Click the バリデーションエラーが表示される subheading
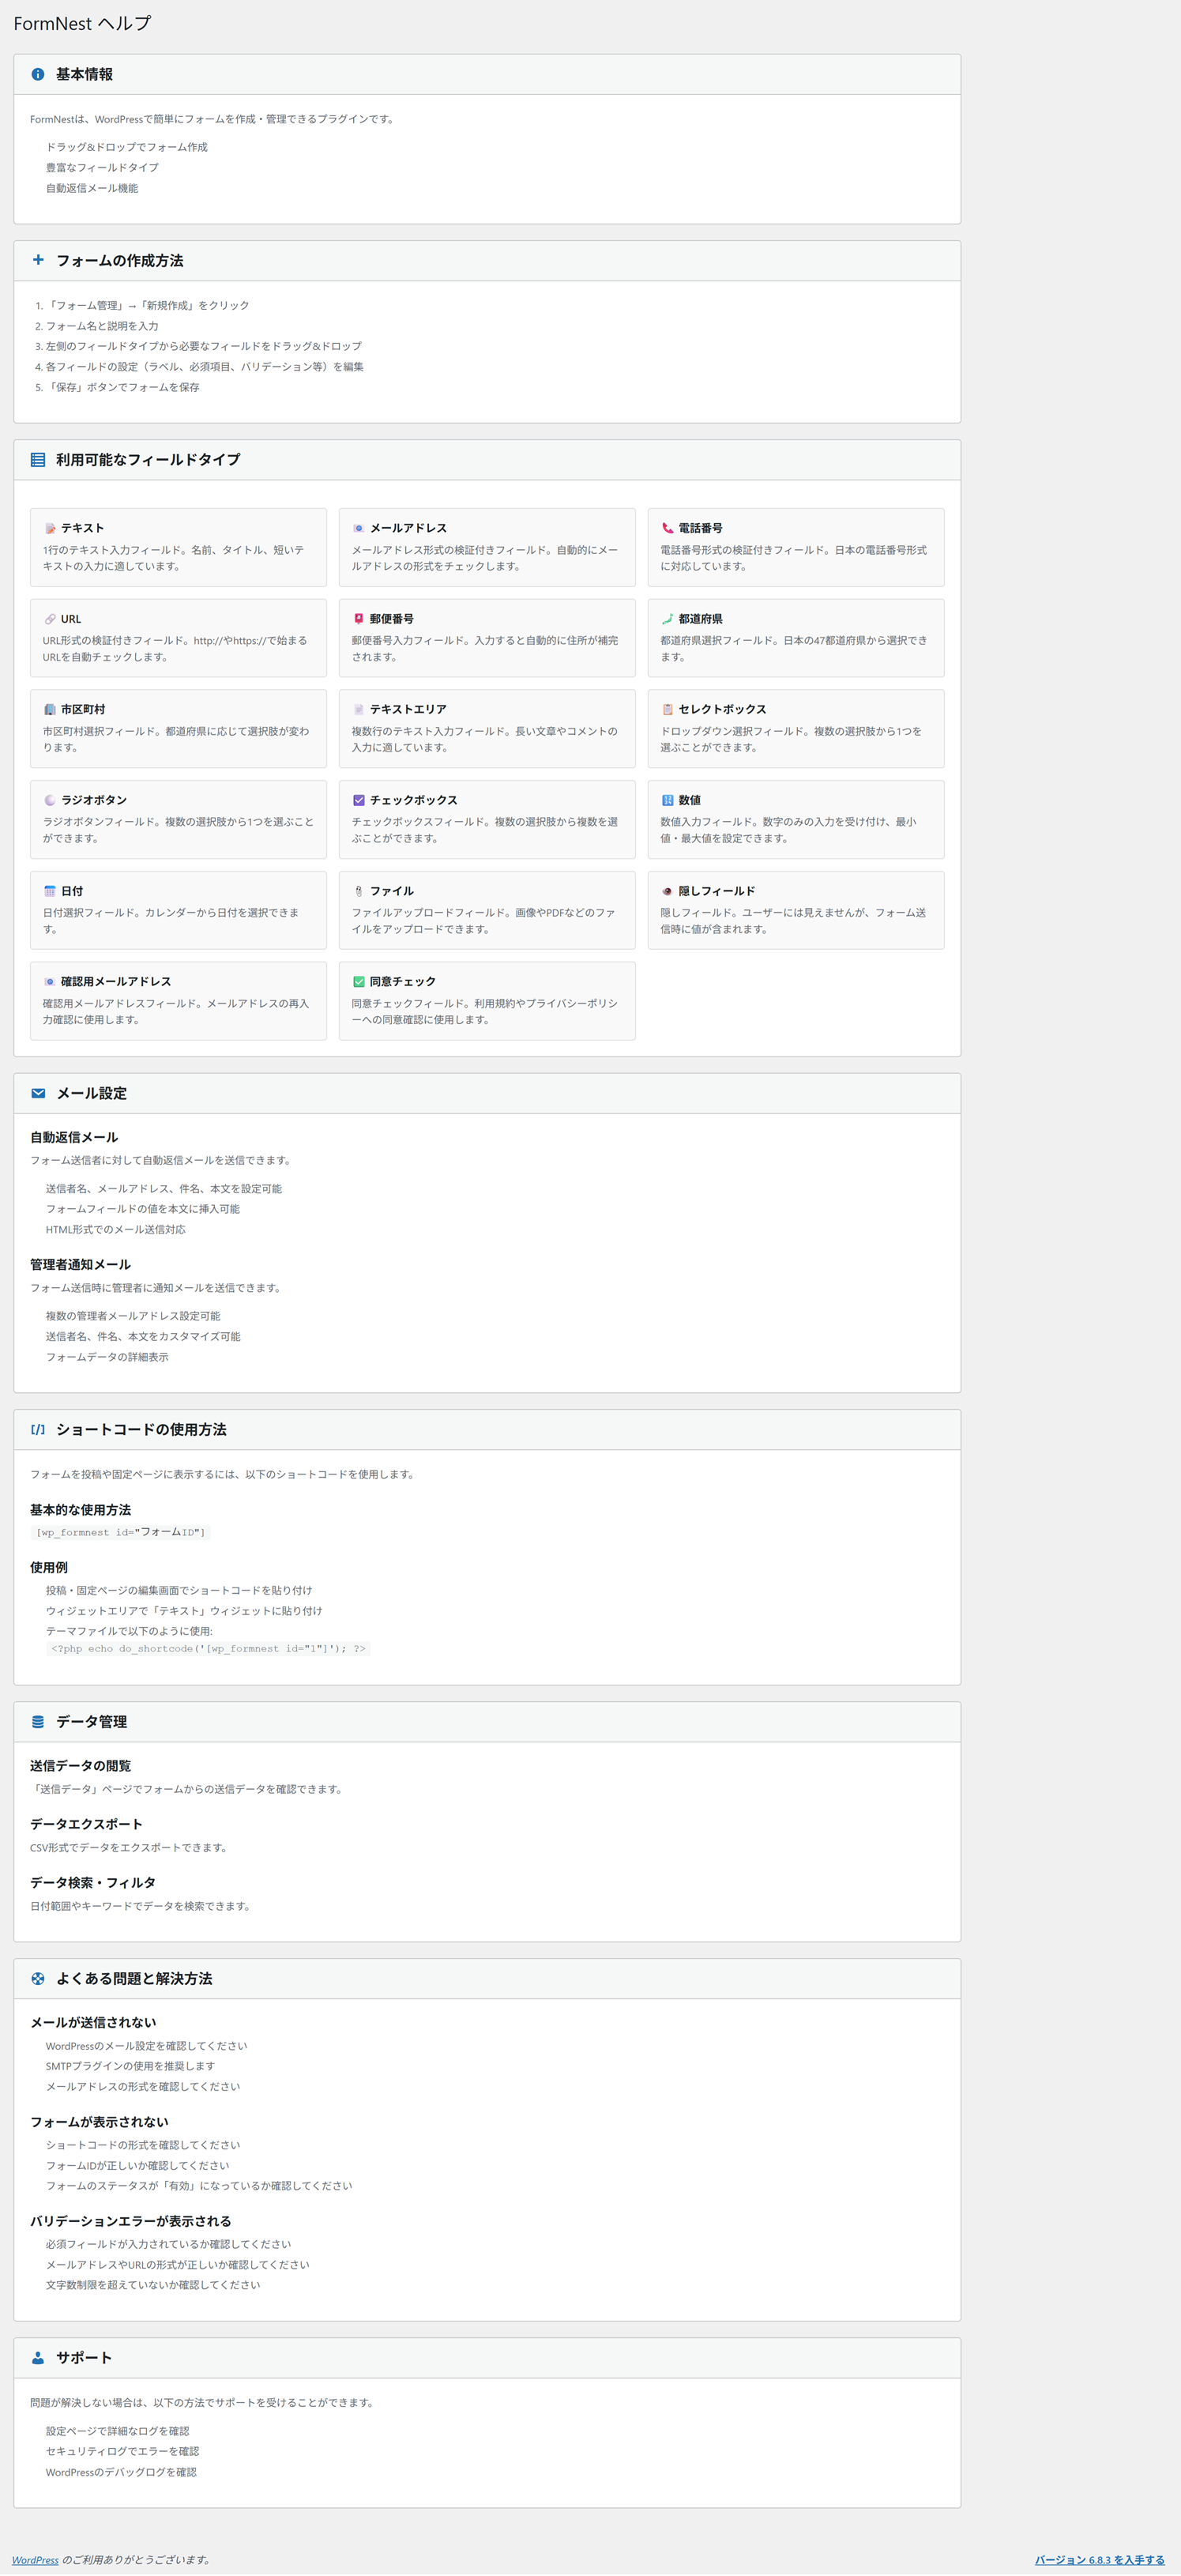 coord(130,2221)
